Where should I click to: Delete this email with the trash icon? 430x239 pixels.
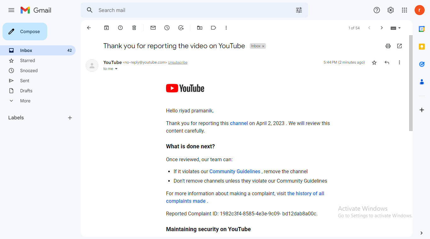134,28
